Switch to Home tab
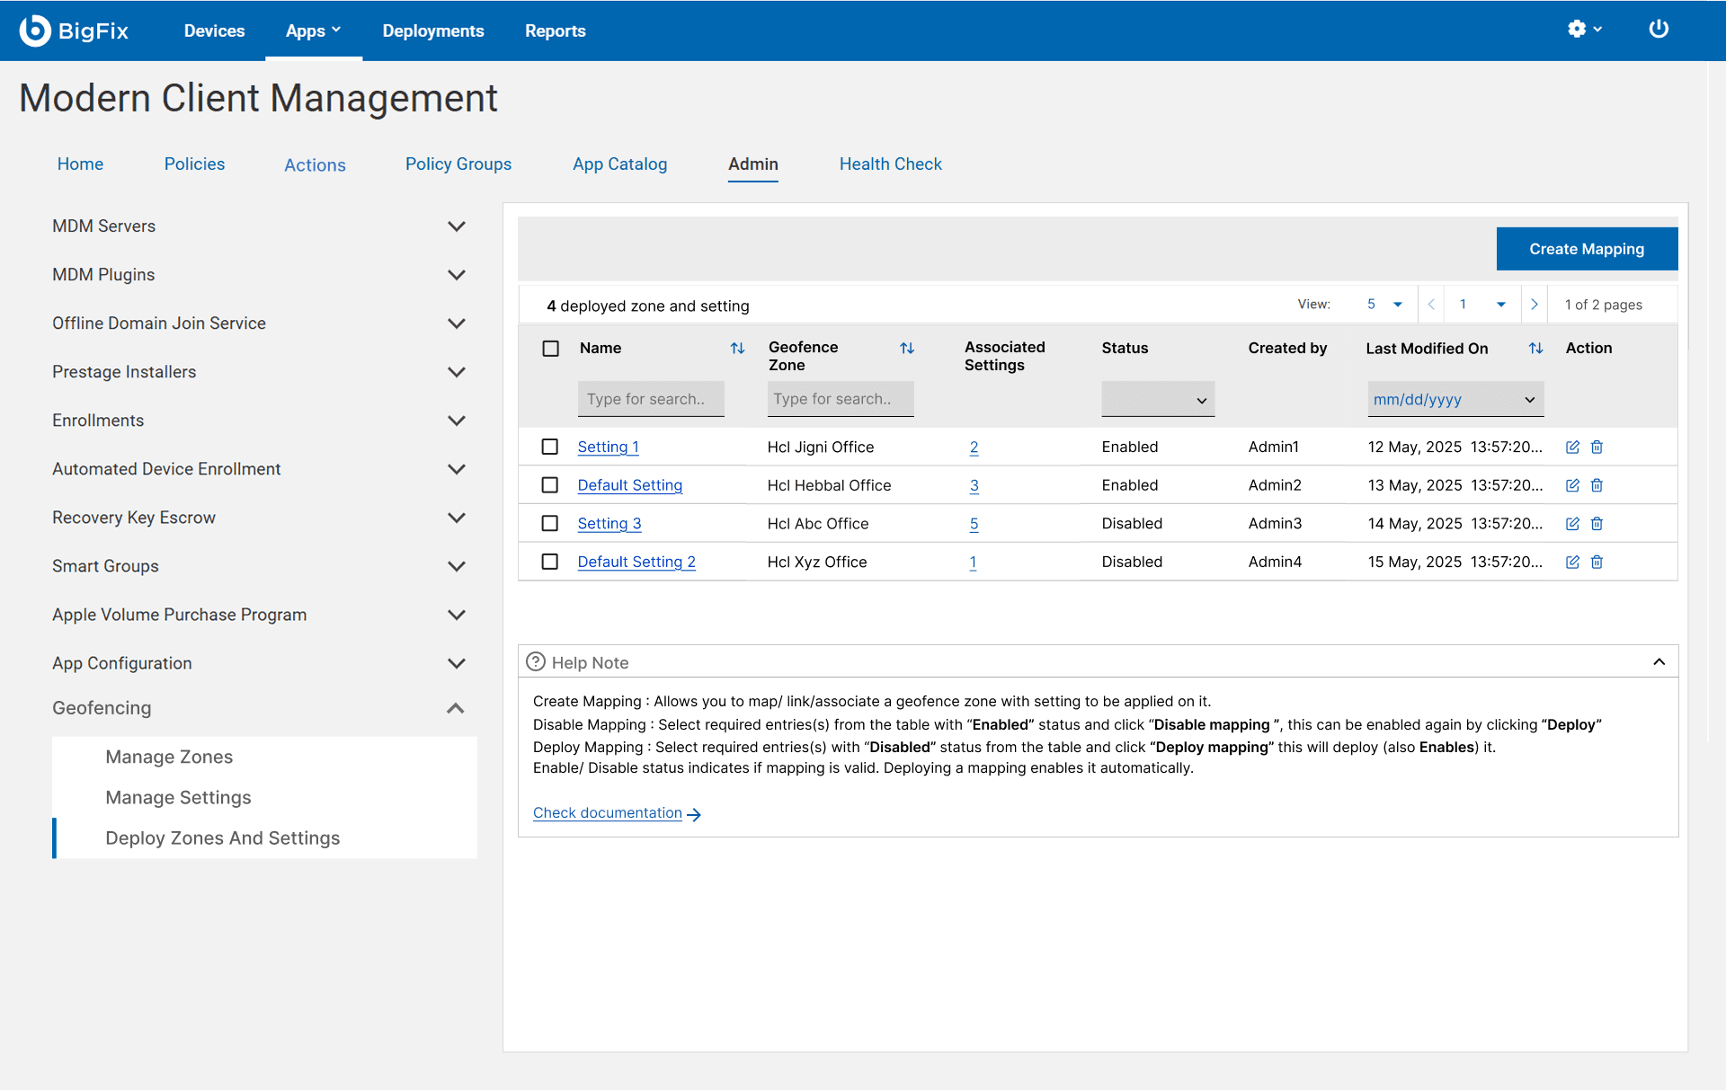Viewport: 1726px width, 1090px height. [80, 164]
